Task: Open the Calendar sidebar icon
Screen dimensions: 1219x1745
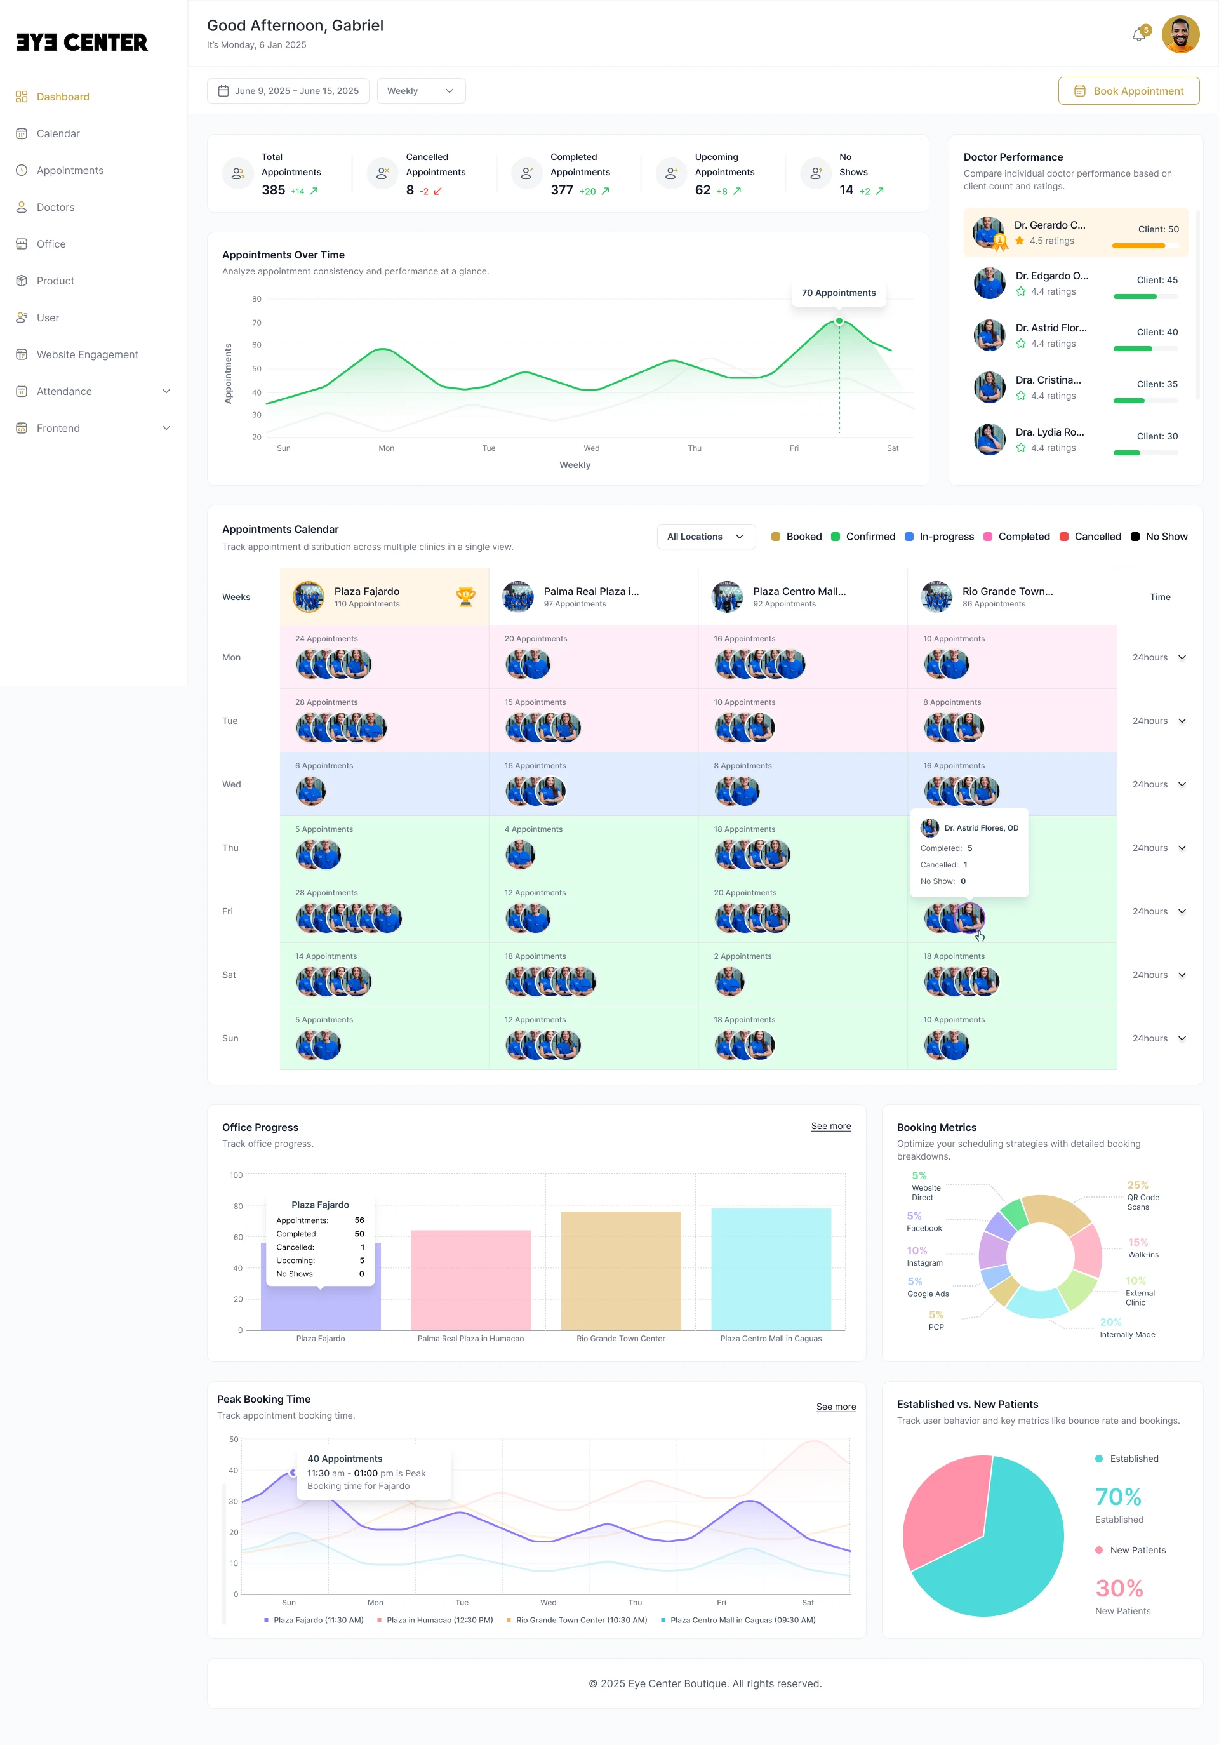Action: (22, 134)
